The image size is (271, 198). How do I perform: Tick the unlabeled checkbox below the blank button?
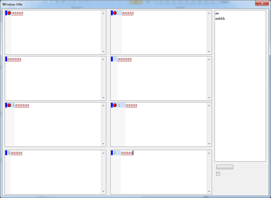click(x=218, y=174)
